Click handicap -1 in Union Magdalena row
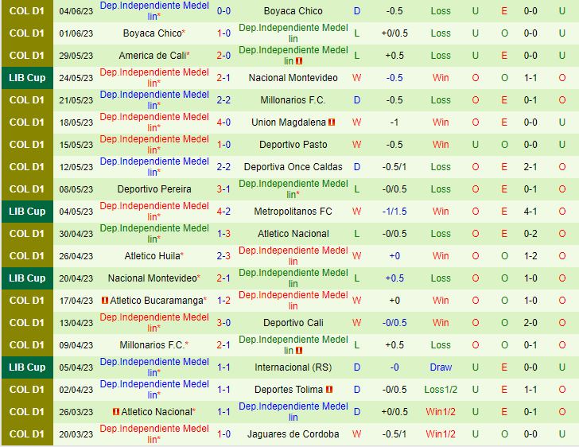The image size is (579, 447). click(x=394, y=122)
